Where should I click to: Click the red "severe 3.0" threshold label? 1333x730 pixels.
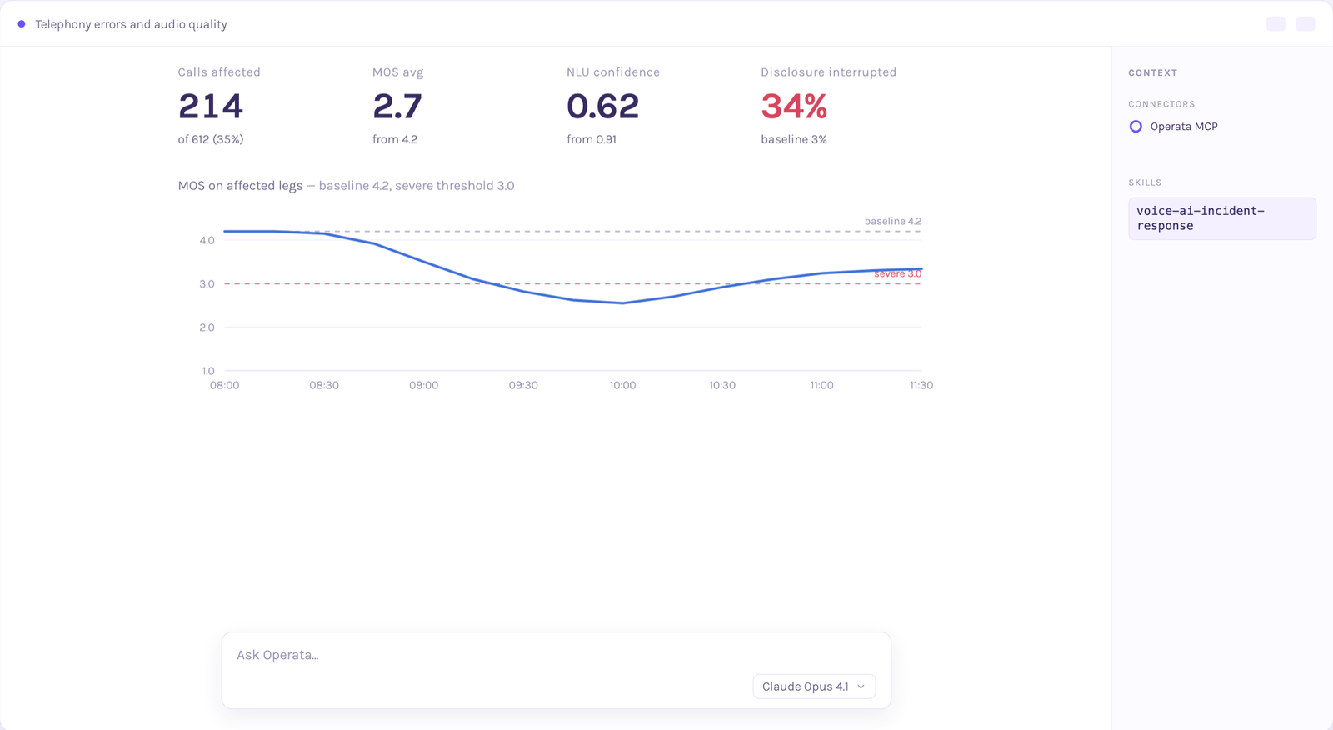pos(897,274)
